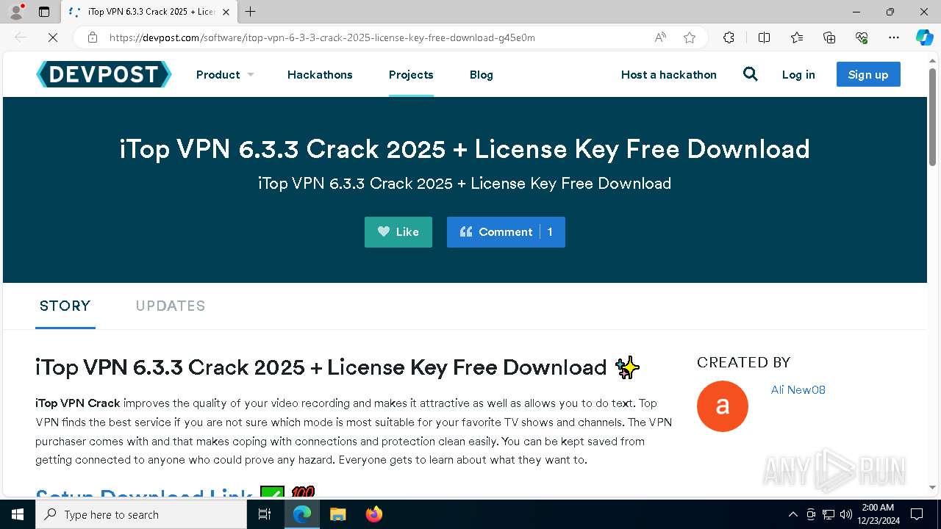Open a new browser tab
The width and height of the screenshot is (941, 529).
coord(251,12)
